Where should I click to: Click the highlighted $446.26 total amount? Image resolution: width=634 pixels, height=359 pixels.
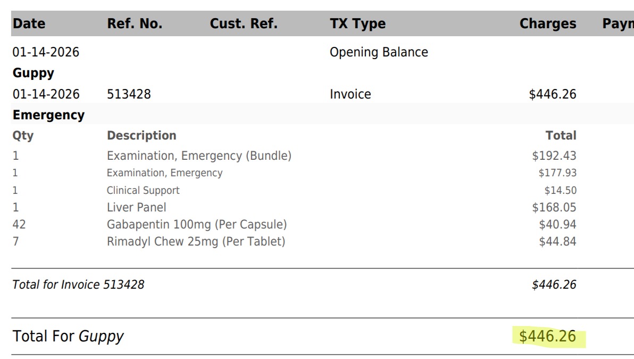click(547, 336)
